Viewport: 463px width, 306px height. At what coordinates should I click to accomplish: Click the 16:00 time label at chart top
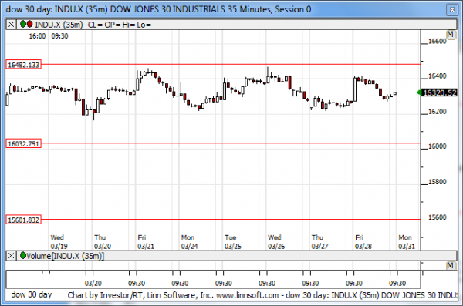click(x=37, y=36)
